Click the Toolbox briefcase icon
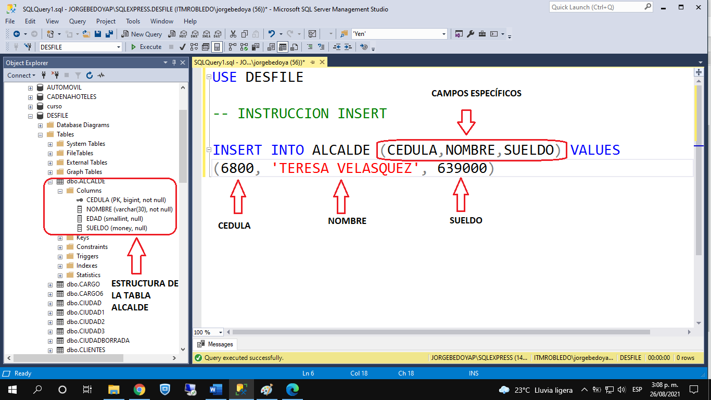This screenshot has width=711, height=400. (x=483, y=34)
